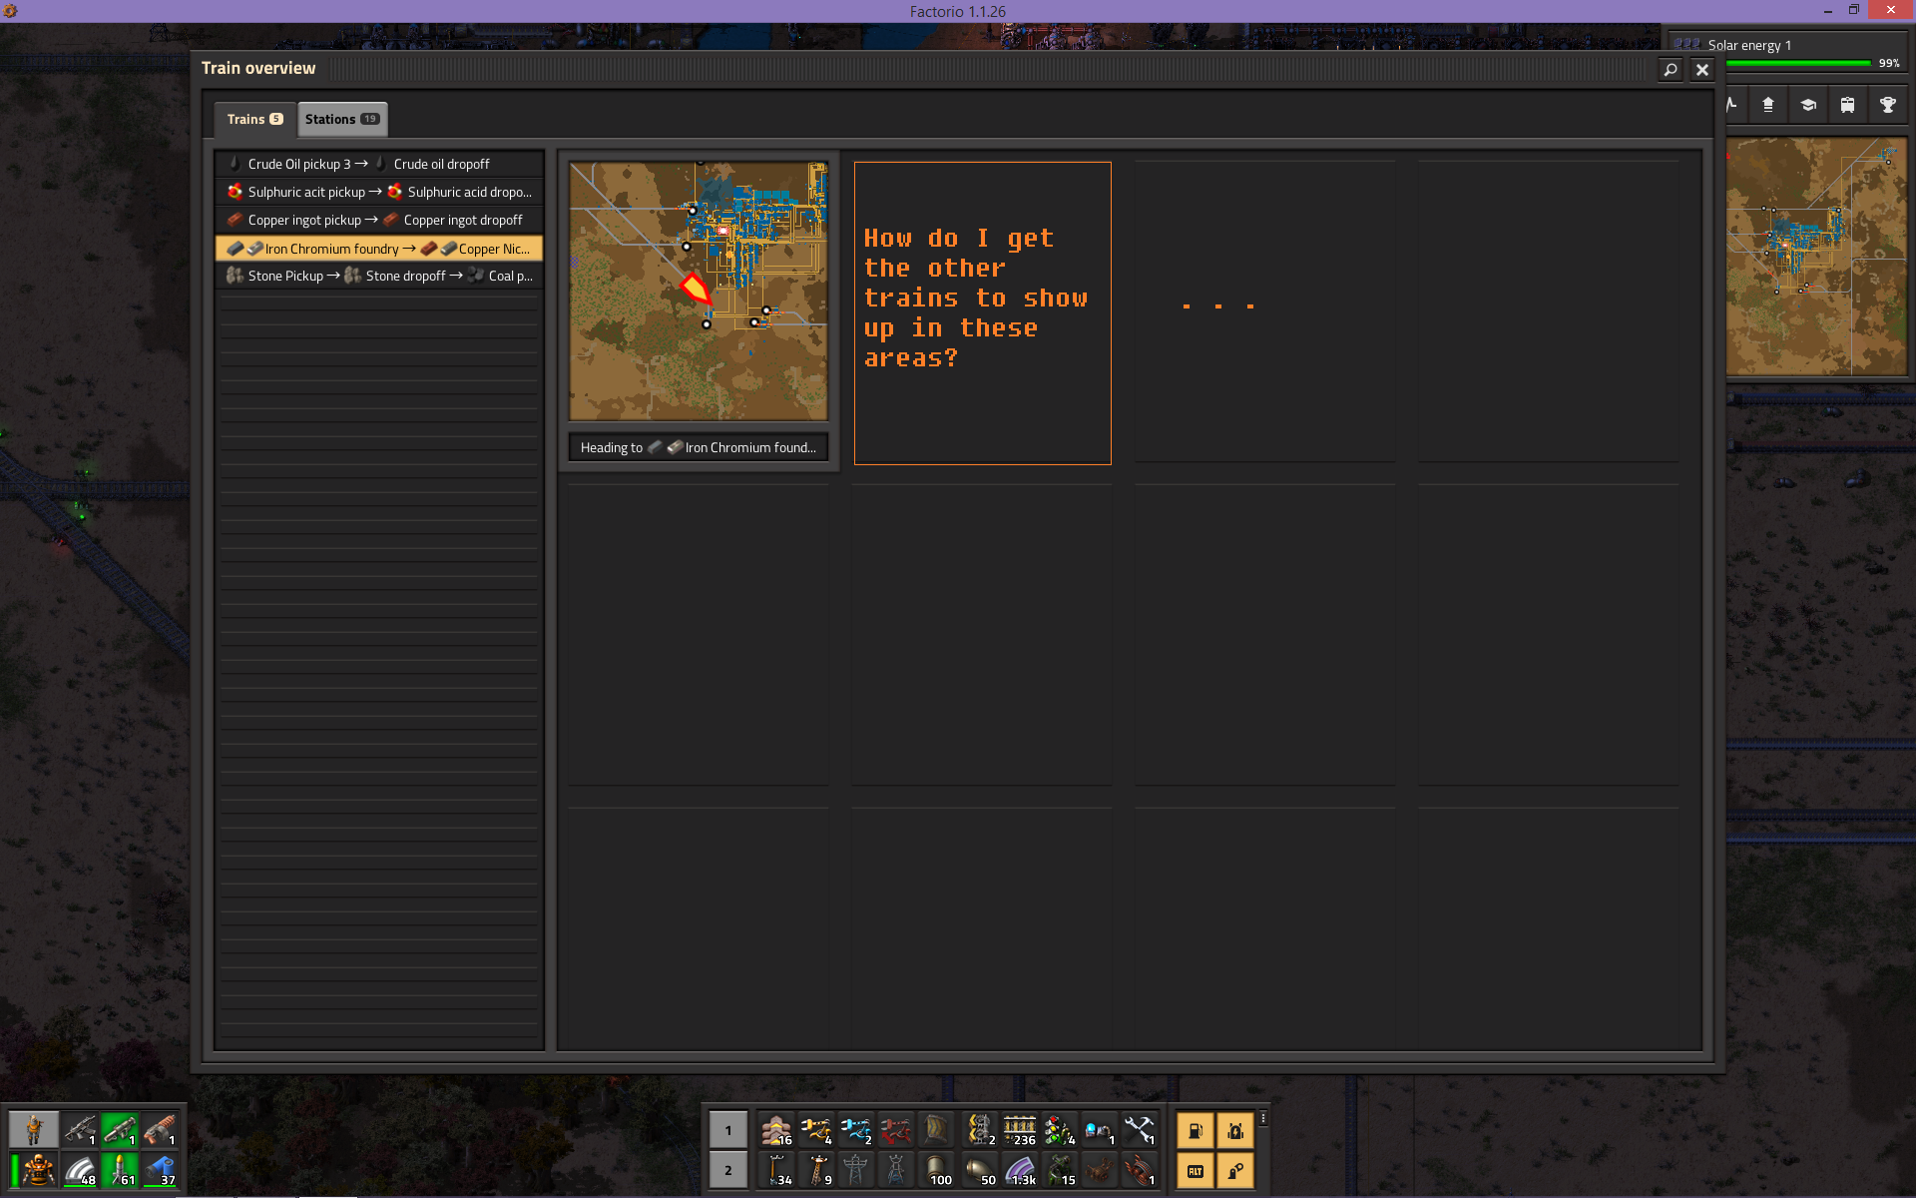Pick the rail item with 236

click(1020, 1130)
